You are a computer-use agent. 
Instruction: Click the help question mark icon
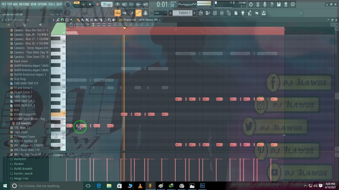tap(272, 4)
